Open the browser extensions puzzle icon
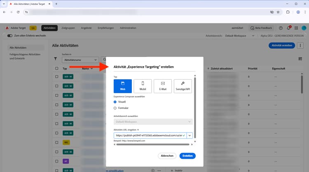Screen dimensions: 309x172 tap(288, 12)
